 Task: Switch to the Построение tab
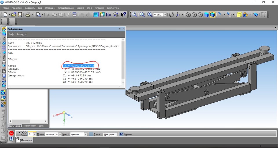click(15, 126)
